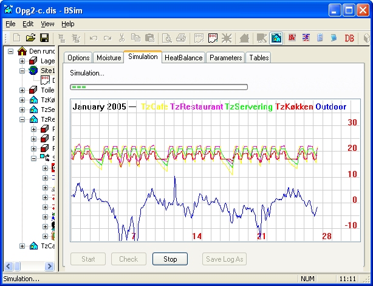Click the blue cylinder toolbar icon
Image resolution: width=373 pixels, height=286 pixels.
pos(320,38)
